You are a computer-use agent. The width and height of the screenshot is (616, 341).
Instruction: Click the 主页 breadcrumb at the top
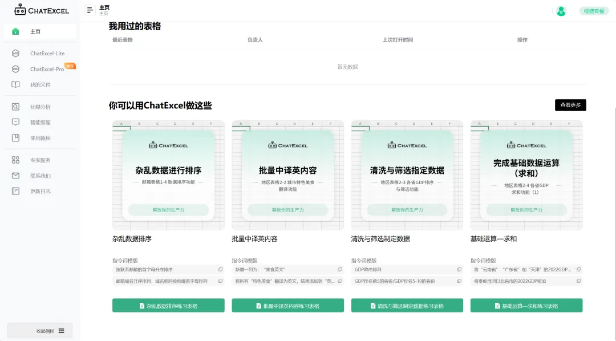103,8
